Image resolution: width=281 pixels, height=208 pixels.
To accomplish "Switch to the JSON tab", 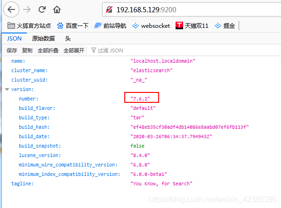I will (x=14, y=38).
